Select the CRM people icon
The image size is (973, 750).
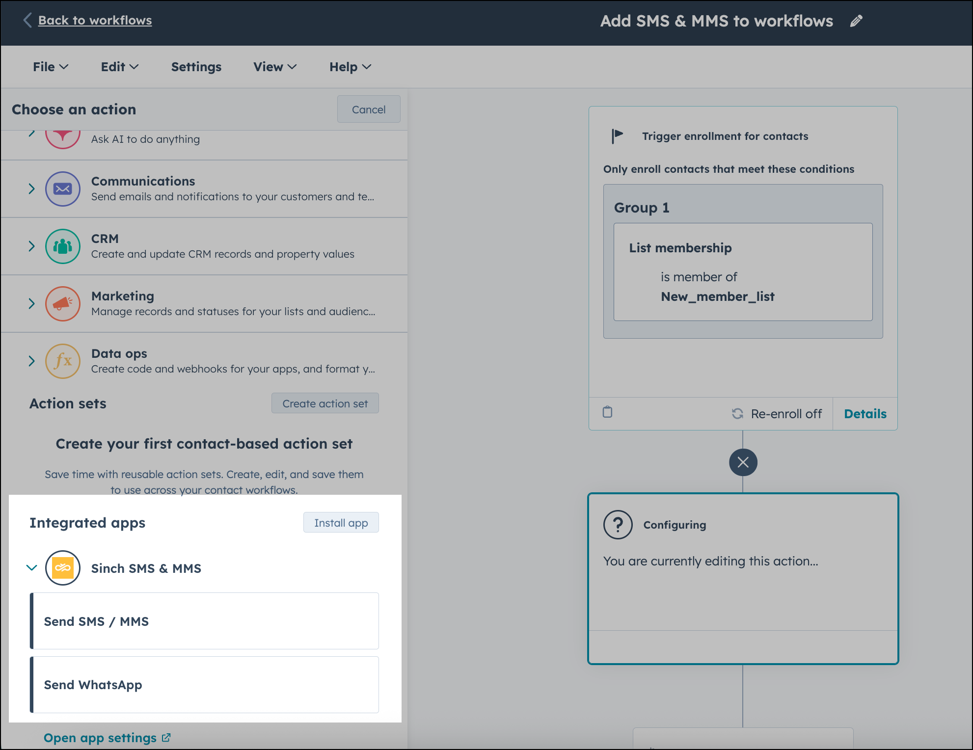coord(63,246)
